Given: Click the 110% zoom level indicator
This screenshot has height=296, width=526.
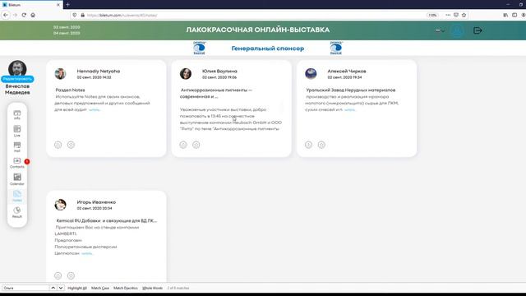Looking at the screenshot, I should (432, 15).
